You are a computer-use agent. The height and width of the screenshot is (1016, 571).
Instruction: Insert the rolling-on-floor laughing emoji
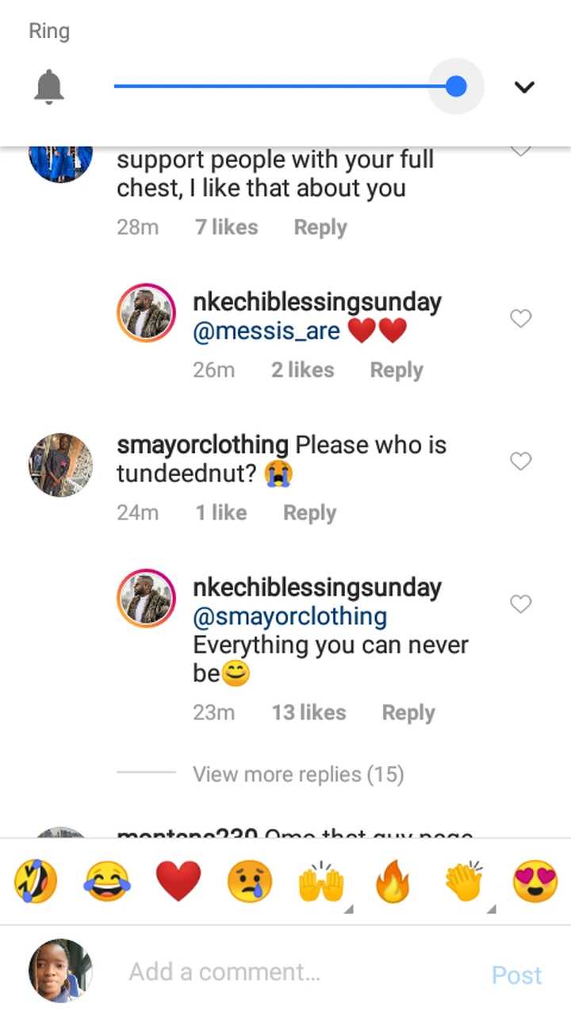tap(36, 882)
